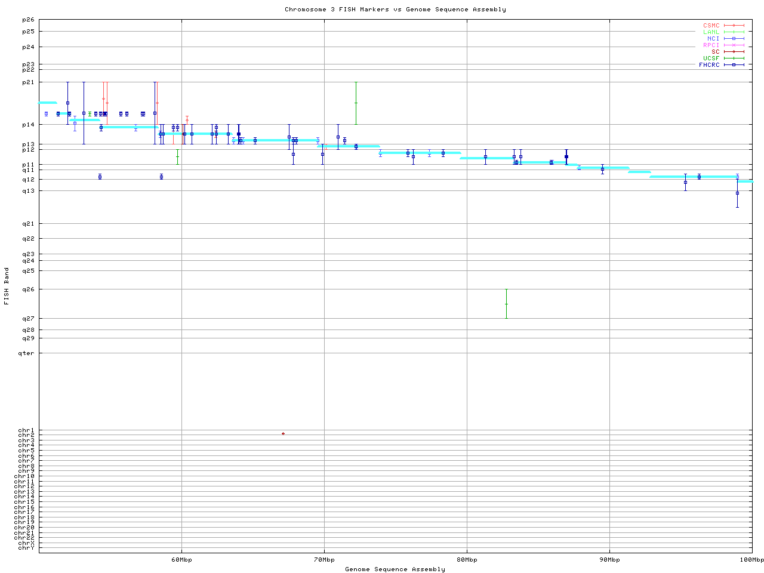Click the green error bar between q26 and q27
This screenshot has height=573, width=764.
click(506, 304)
